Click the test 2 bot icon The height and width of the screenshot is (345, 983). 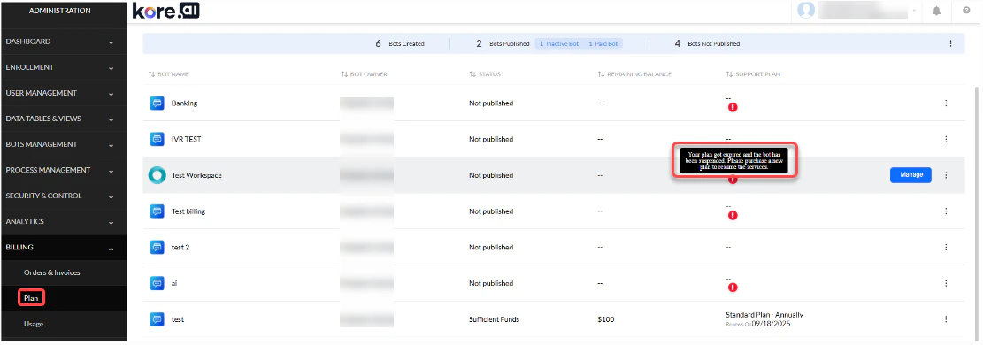pyautogui.click(x=157, y=247)
